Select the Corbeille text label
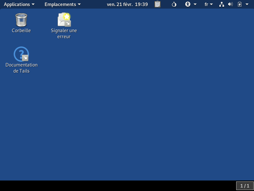The image size is (254, 191). [x=21, y=31]
